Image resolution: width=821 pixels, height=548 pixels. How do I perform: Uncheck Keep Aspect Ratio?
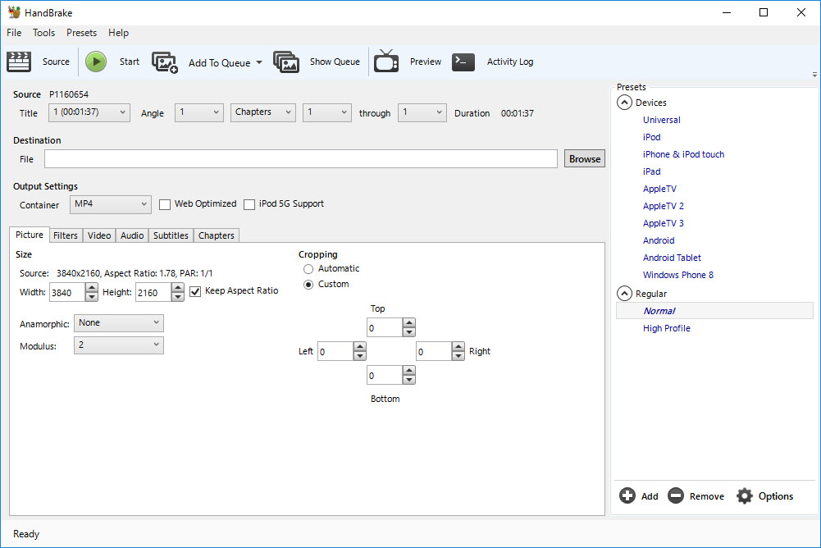[x=195, y=291]
